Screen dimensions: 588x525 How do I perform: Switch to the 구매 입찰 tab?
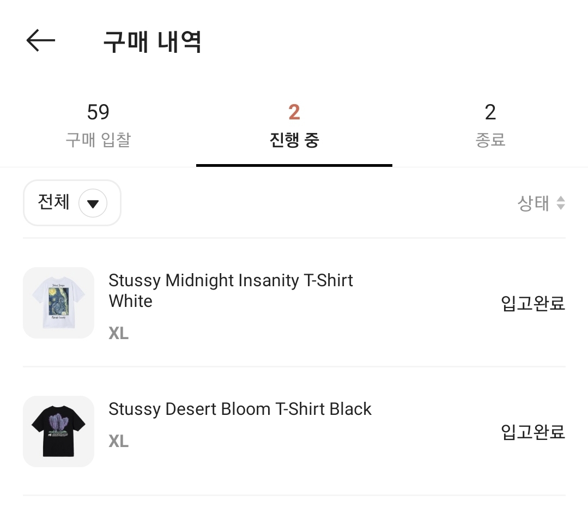point(98,125)
